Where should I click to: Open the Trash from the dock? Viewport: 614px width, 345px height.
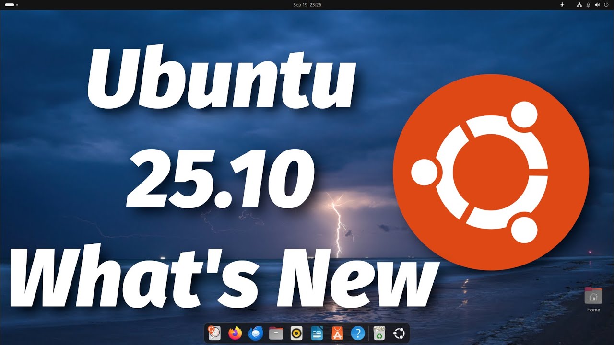pos(379,333)
